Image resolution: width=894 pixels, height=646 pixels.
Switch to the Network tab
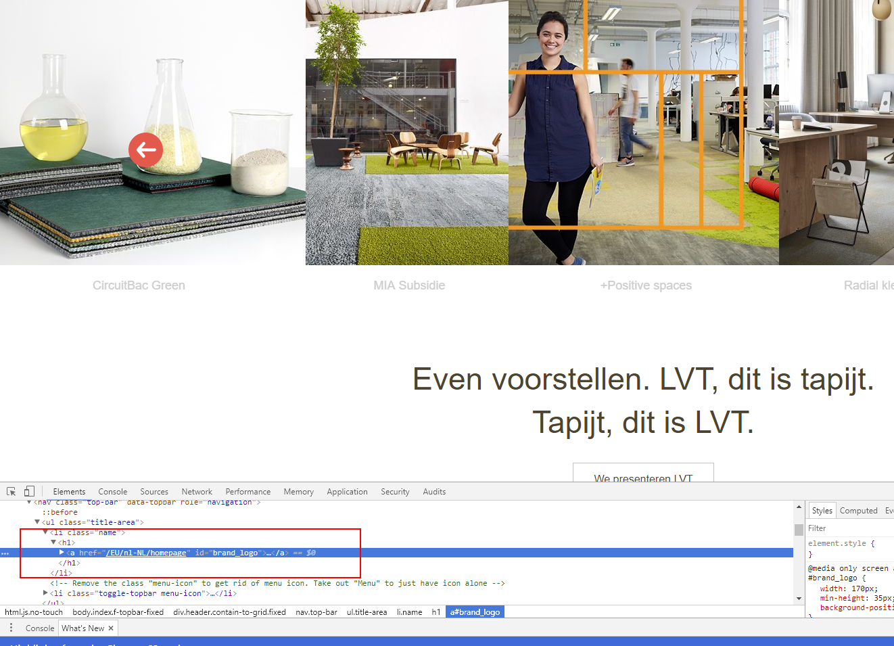click(196, 492)
